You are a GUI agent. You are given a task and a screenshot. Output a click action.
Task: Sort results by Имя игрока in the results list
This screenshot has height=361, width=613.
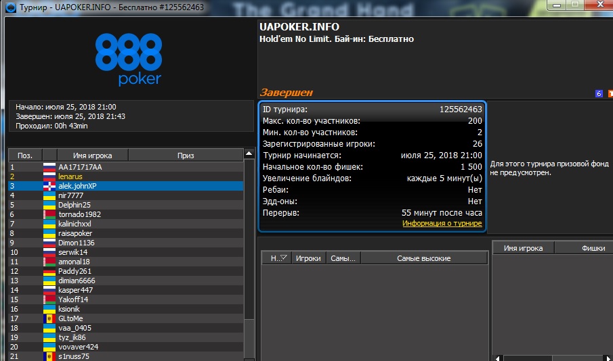(x=92, y=155)
